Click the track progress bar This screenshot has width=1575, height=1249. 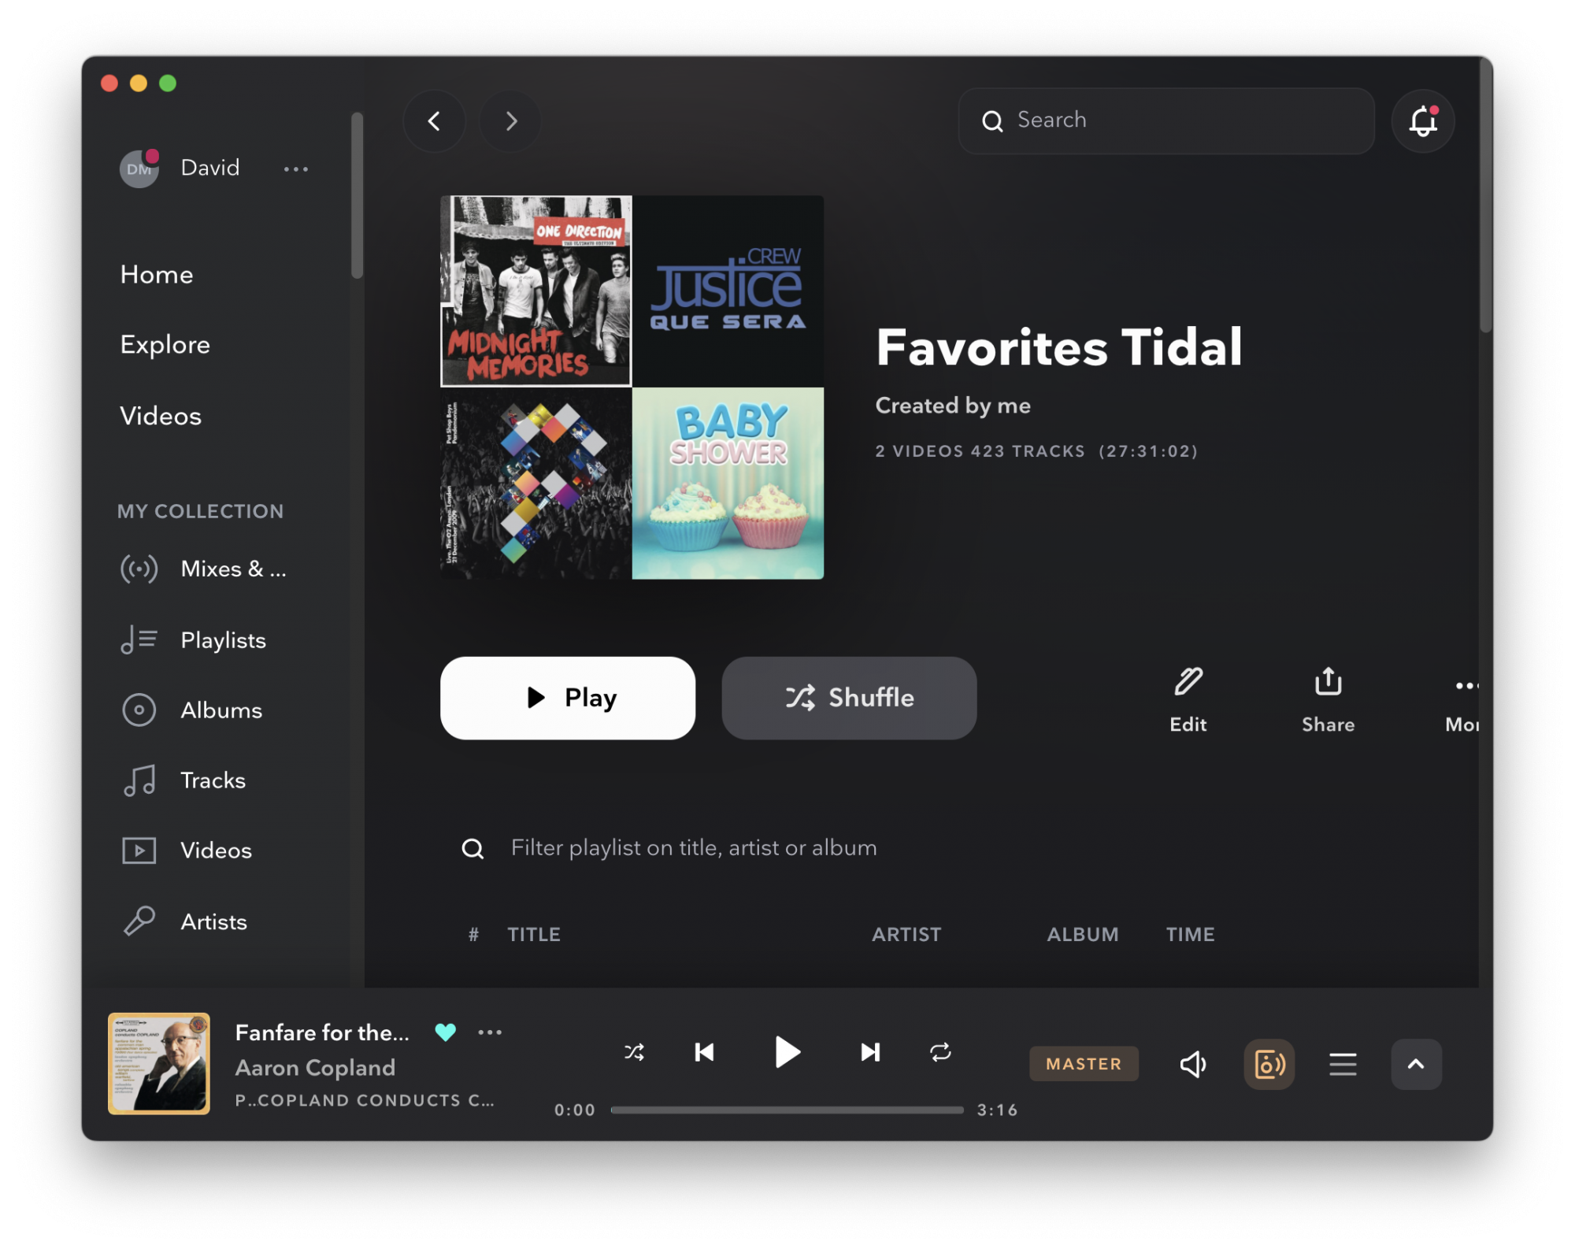coord(787,1110)
